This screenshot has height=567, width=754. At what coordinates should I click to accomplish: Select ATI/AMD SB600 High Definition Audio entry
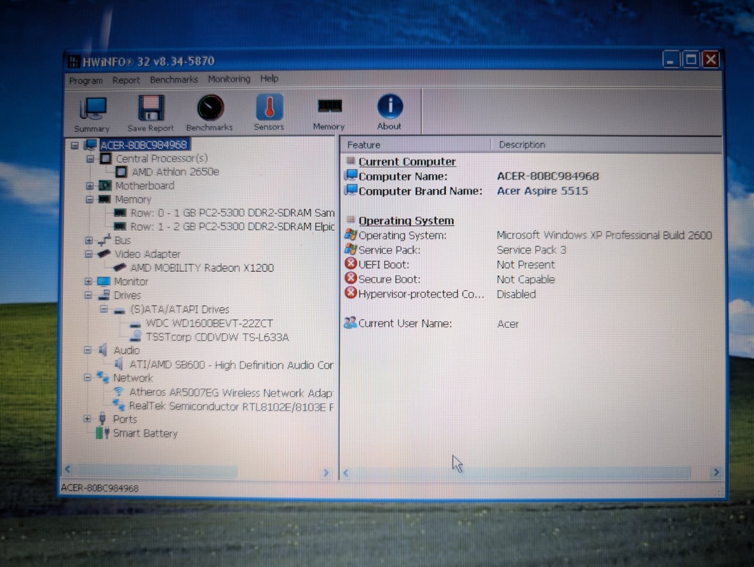pyautogui.click(x=231, y=364)
